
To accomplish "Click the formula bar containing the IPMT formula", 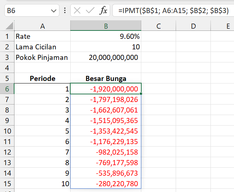I will (x=173, y=11).
